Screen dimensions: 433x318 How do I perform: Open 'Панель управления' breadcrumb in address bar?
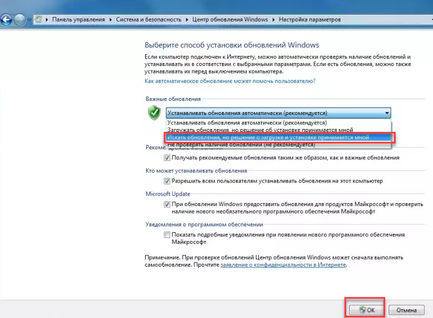(78, 20)
